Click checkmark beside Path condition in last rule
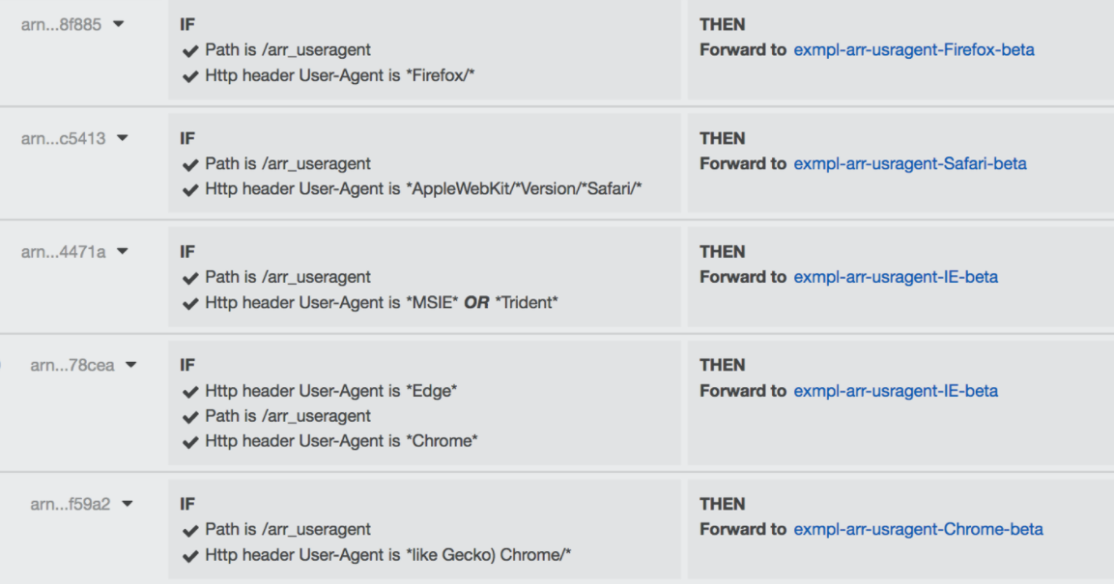This screenshot has width=1114, height=584. [190, 529]
